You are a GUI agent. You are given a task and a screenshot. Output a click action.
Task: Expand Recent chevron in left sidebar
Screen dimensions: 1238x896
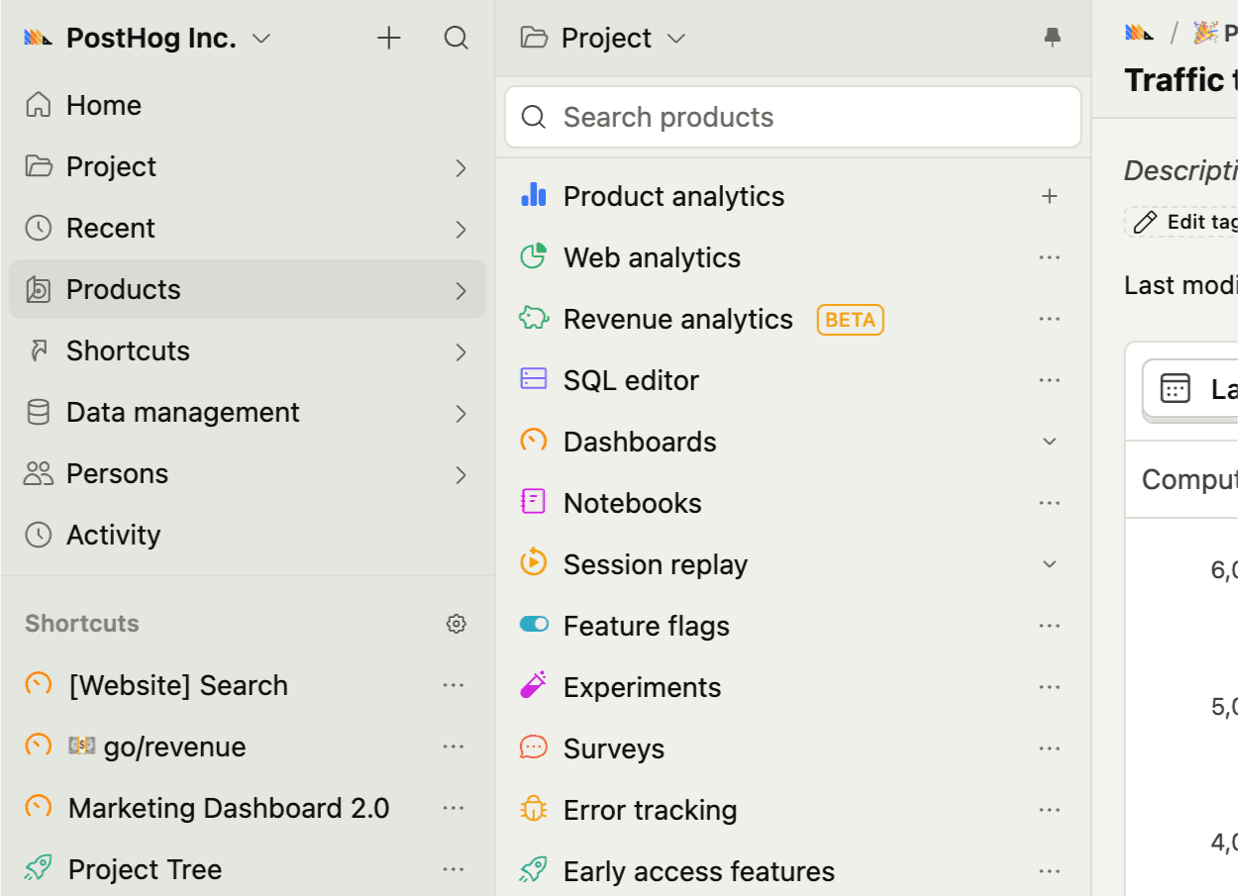tap(461, 229)
